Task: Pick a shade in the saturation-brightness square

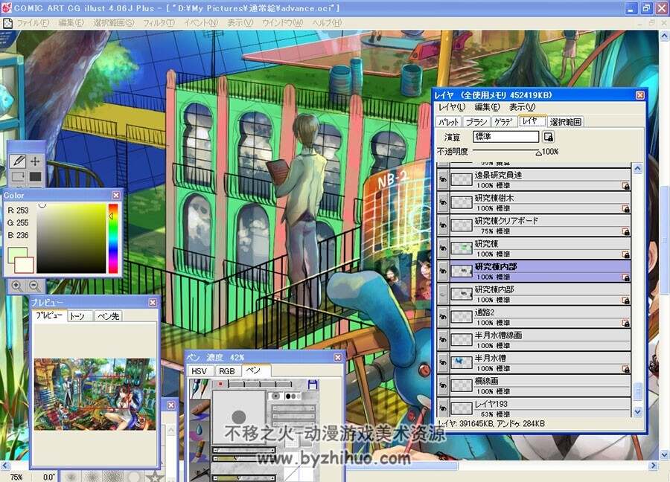Action: click(x=71, y=238)
